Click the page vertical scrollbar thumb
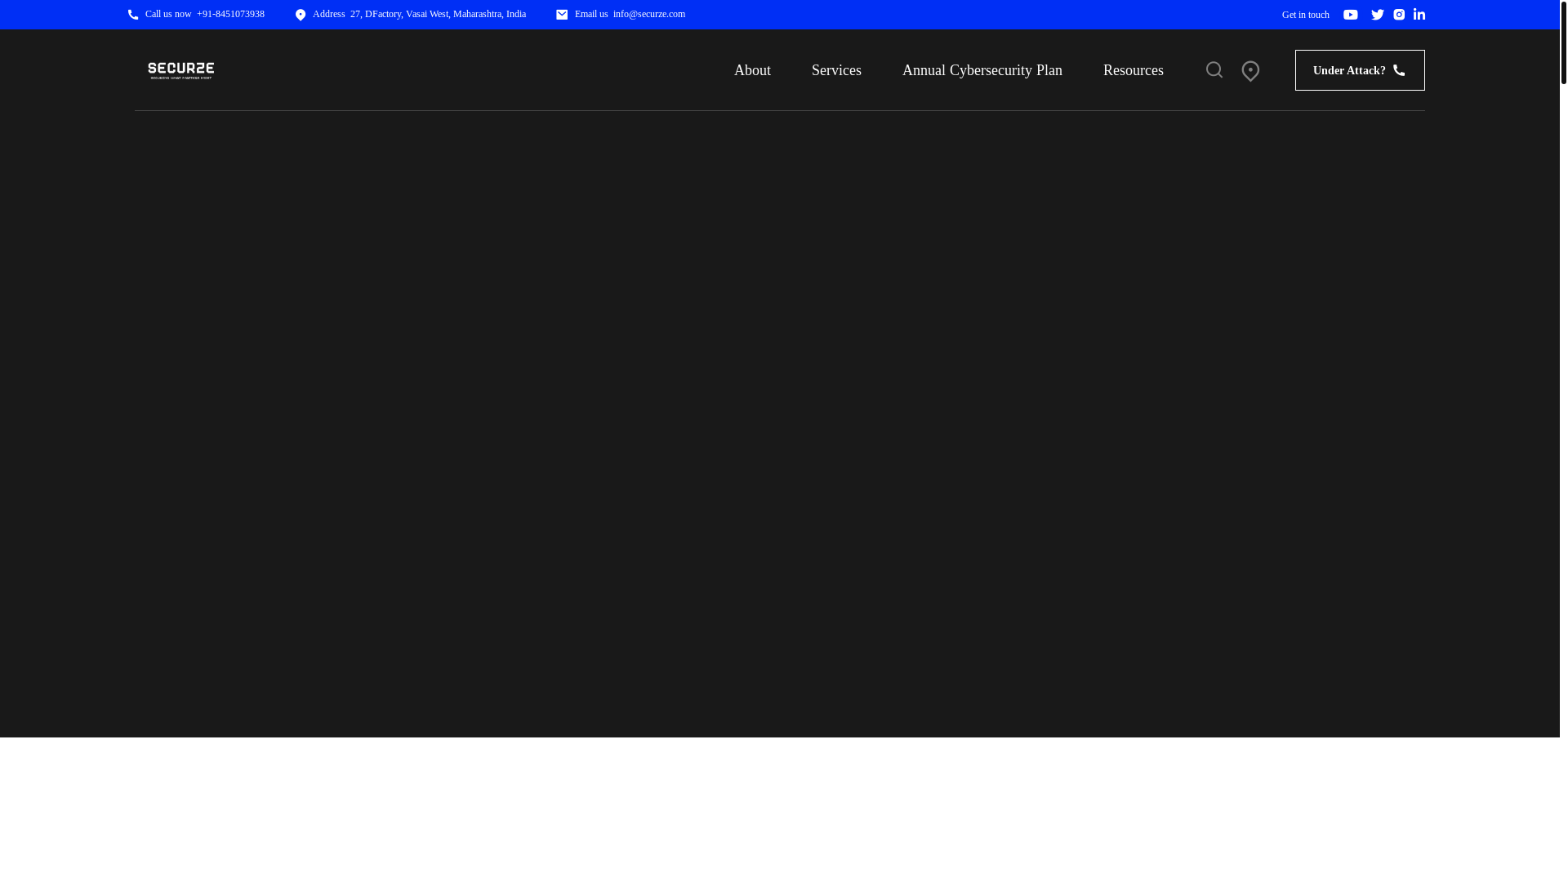The image size is (1568, 882). coord(1564,42)
